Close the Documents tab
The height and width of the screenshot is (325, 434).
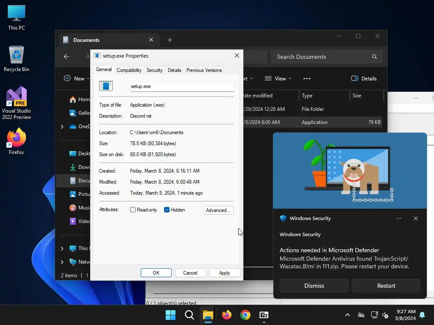point(151,40)
